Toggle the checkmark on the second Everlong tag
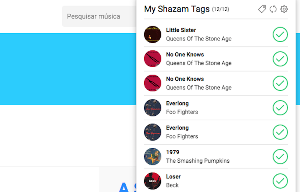This screenshot has width=300, height=192. (x=280, y=132)
